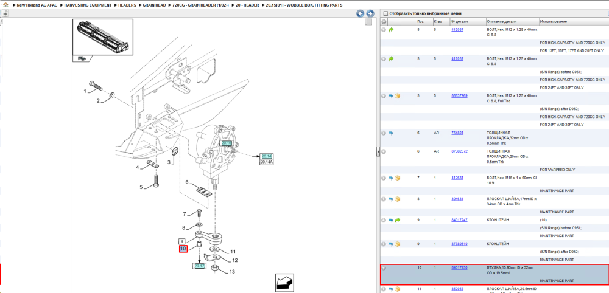
Task: Click blue arrow icon for part 84017247
Action: (x=391, y=220)
